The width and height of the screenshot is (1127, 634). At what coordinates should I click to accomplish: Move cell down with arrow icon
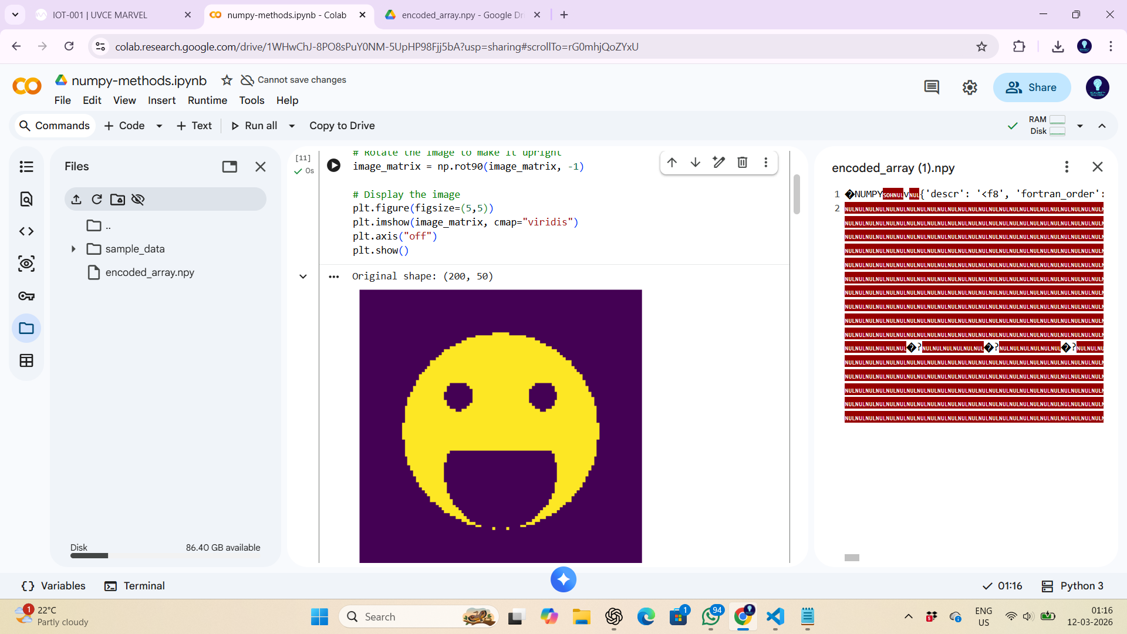point(695,163)
